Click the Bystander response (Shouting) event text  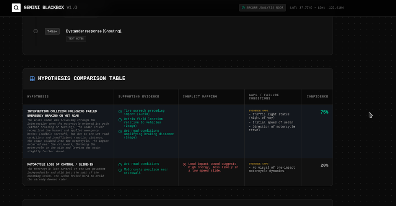(x=94, y=31)
